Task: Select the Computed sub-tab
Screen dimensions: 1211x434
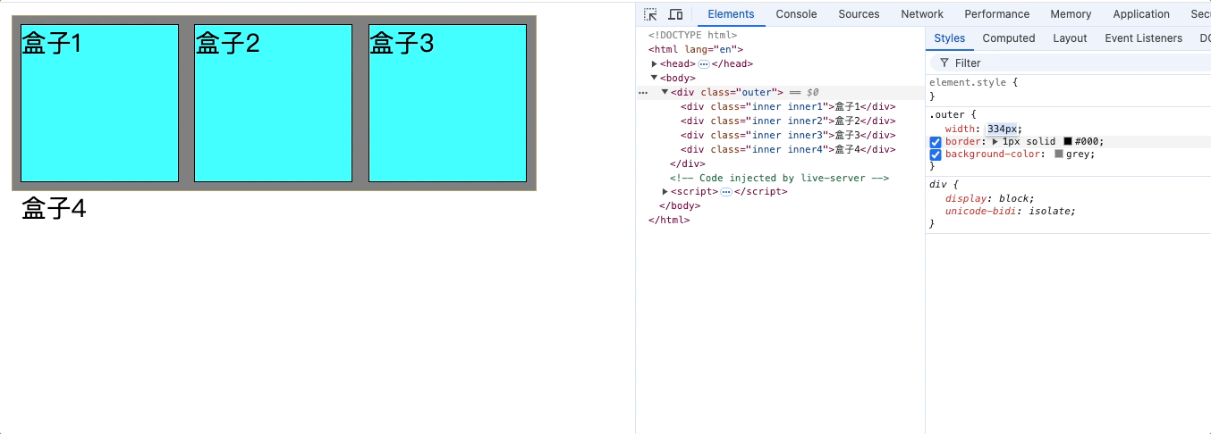Action: tap(1008, 38)
